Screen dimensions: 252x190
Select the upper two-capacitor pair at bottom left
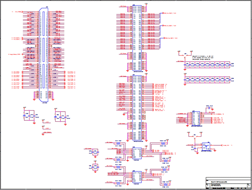coord(94,152)
